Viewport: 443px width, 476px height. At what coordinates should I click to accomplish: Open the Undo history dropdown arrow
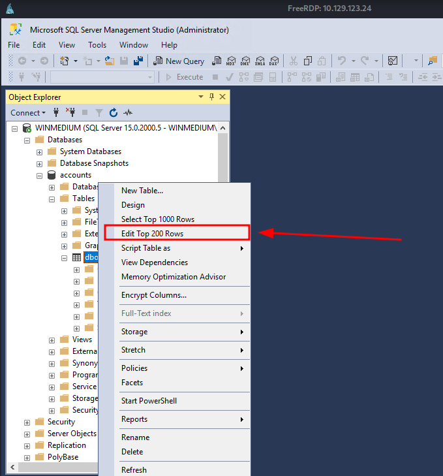pyautogui.click(x=354, y=61)
